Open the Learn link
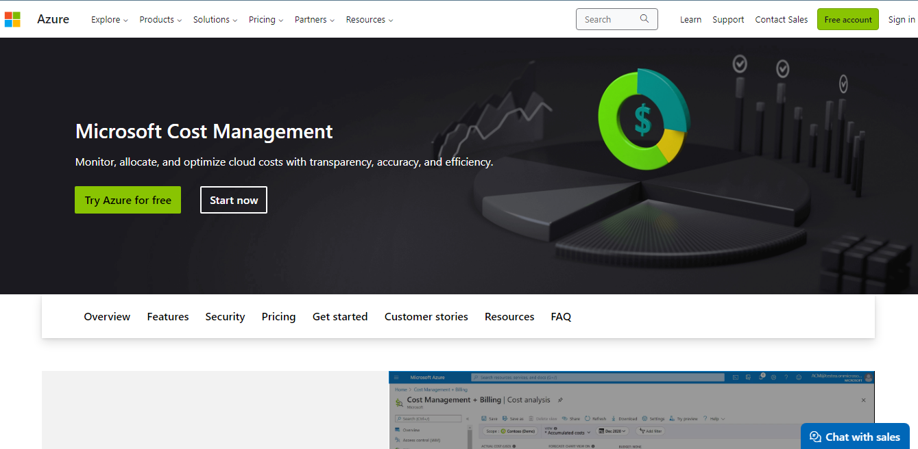The image size is (918, 449). tap(690, 19)
